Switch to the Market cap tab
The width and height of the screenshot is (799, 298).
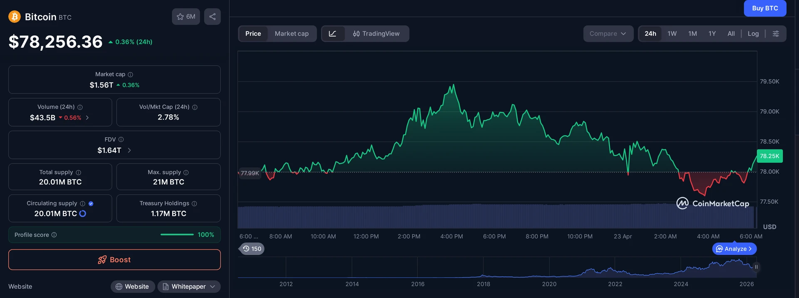pos(292,34)
